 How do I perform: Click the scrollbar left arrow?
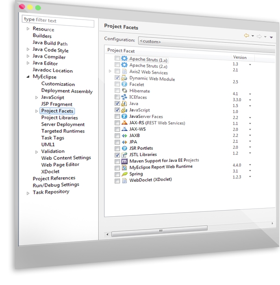107,234
